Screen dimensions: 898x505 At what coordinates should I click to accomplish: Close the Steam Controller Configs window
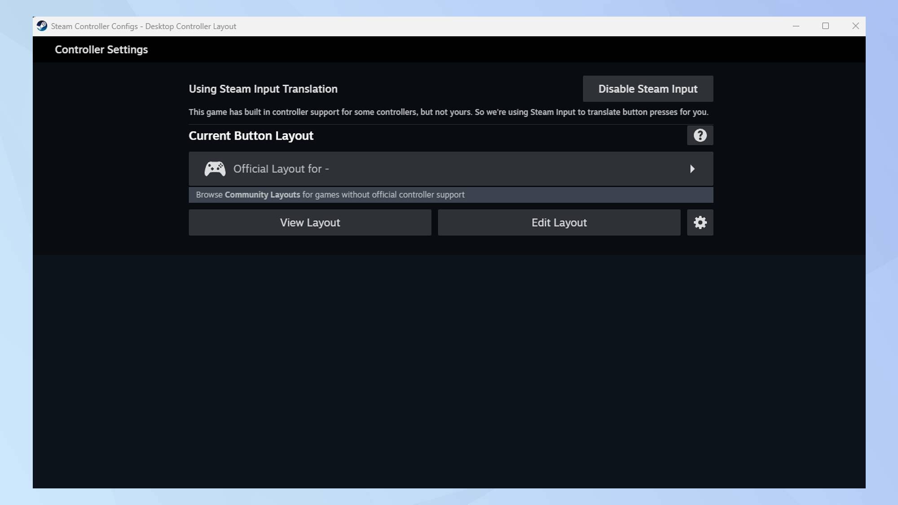pos(855,26)
